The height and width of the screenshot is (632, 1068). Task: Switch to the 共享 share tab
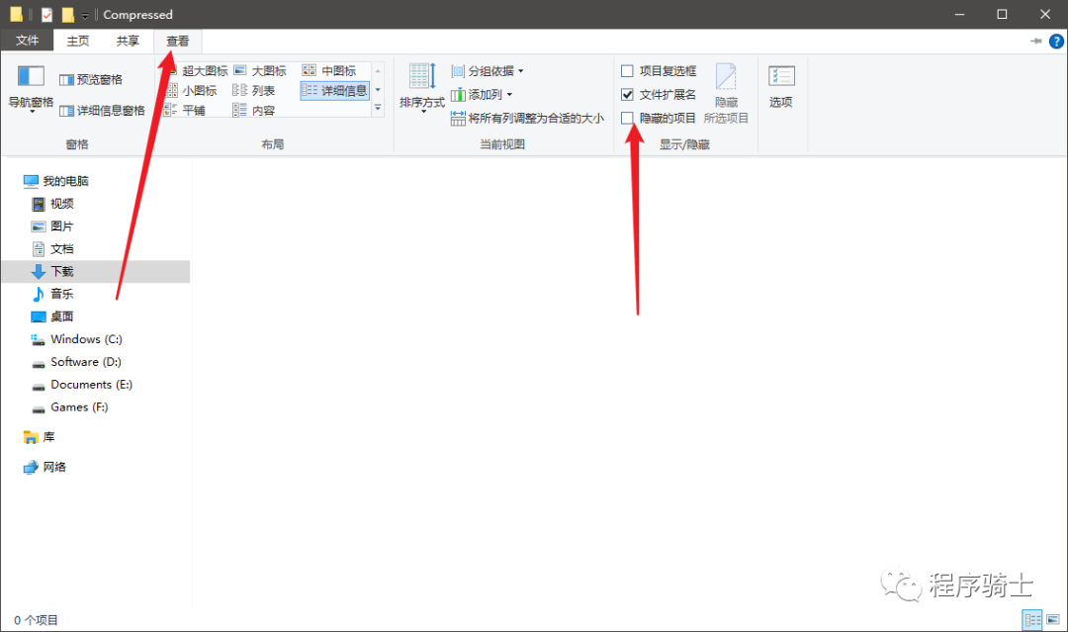128,41
